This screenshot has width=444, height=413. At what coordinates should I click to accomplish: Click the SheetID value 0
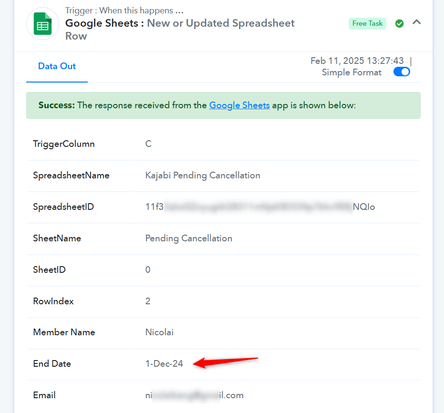pos(148,270)
